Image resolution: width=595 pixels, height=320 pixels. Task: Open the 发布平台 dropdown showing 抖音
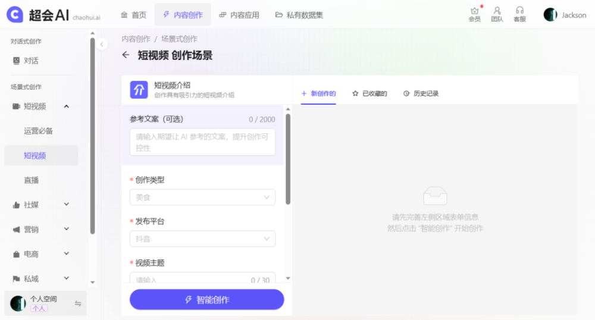click(x=202, y=239)
